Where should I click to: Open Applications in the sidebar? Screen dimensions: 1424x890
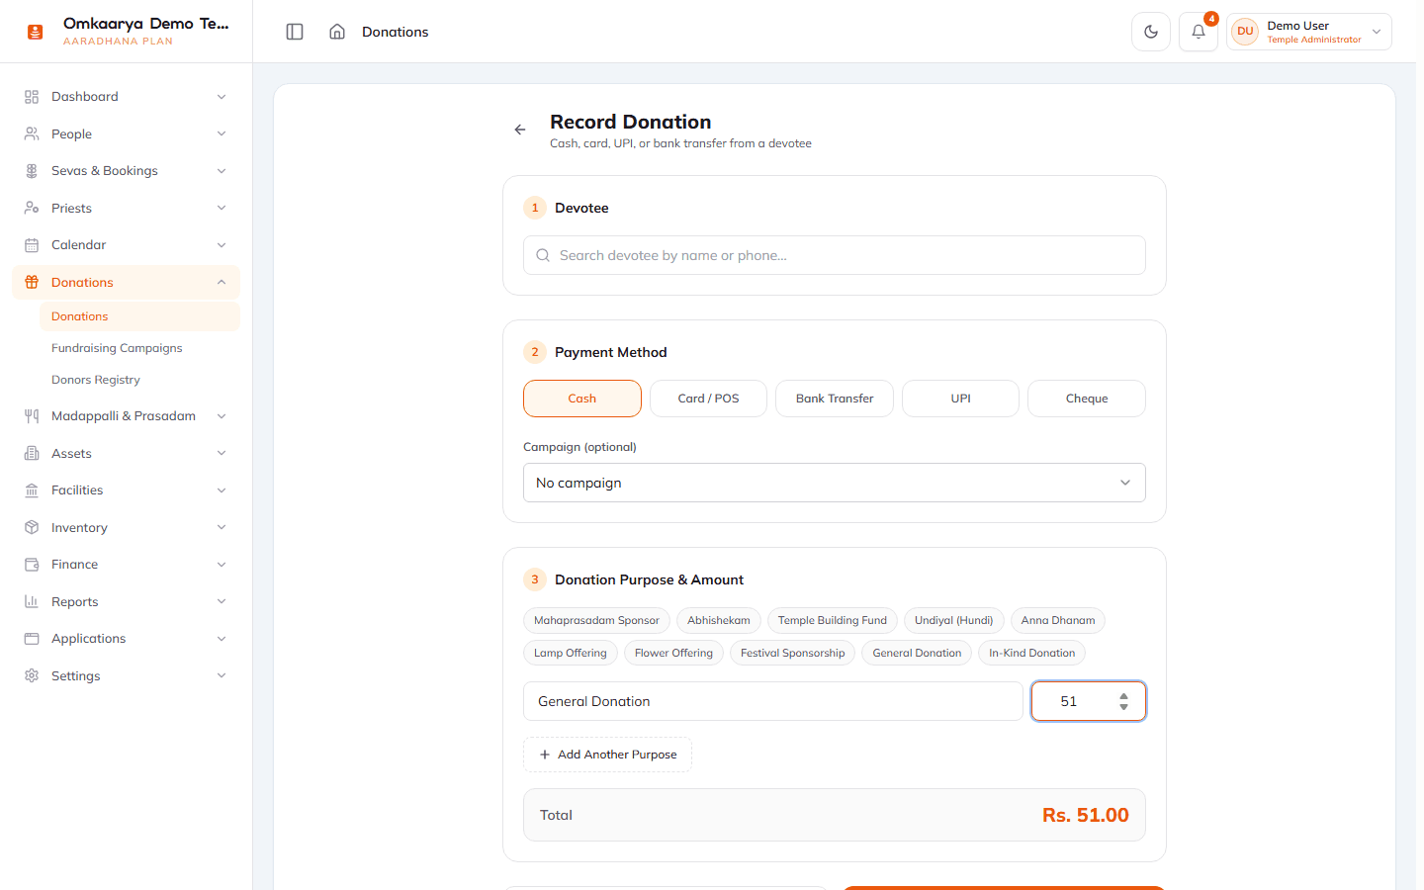(x=126, y=639)
